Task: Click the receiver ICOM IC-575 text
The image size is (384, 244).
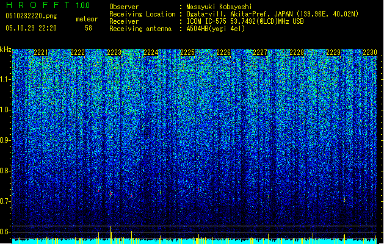Action: point(245,21)
